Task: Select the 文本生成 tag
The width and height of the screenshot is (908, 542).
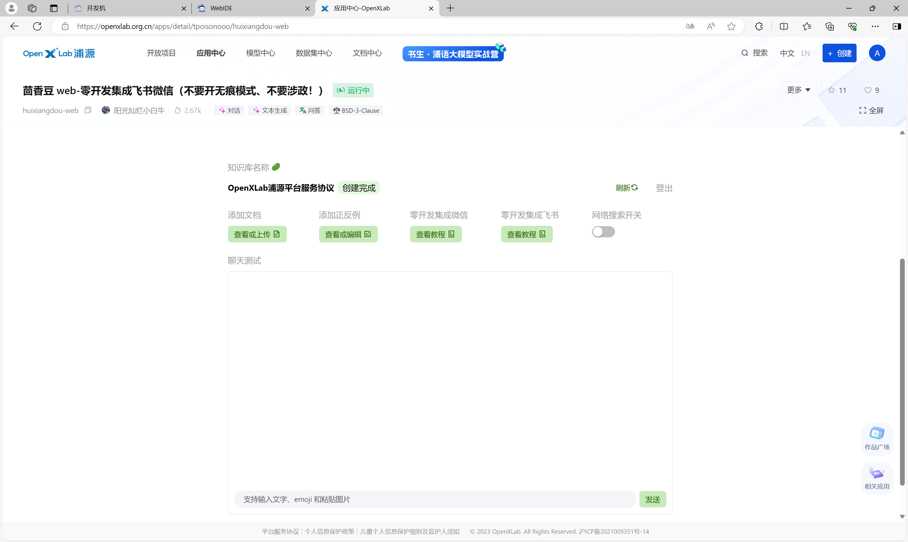Action: [270, 110]
